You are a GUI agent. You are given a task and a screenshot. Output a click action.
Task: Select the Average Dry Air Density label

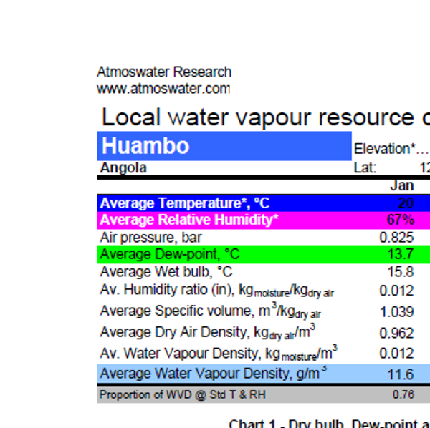tap(208, 332)
